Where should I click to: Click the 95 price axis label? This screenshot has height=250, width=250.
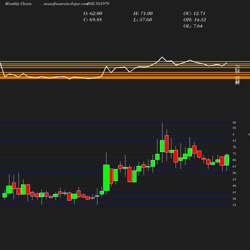pos(234,122)
